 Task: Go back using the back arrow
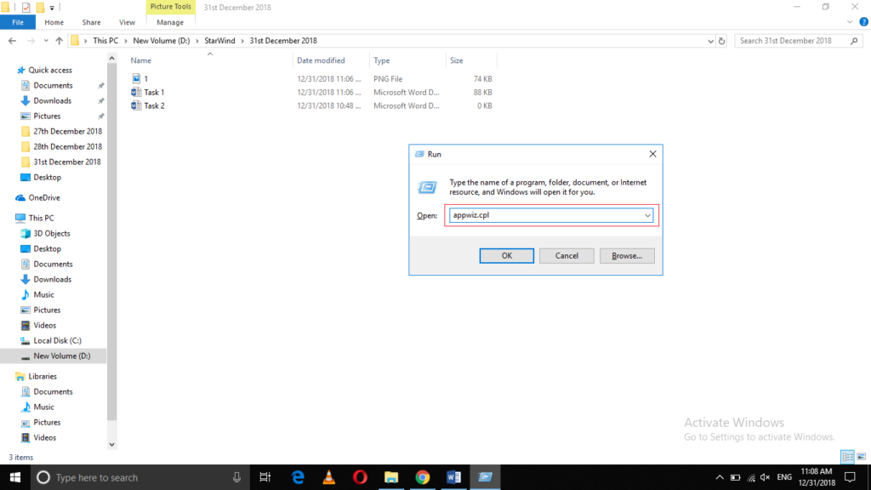point(12,41)
